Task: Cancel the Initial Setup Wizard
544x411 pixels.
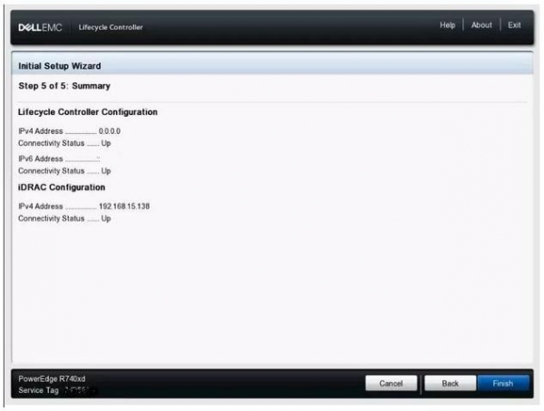Action: click(x=391, y=383)
